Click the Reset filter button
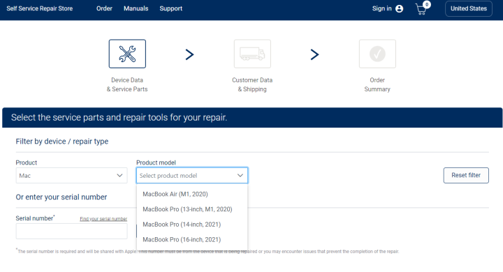 click(x=466, y=175)
